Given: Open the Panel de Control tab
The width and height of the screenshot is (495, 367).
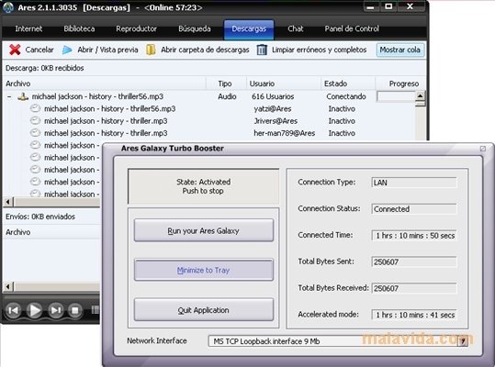Looking at the screenshot, I should tap(352, 28).
